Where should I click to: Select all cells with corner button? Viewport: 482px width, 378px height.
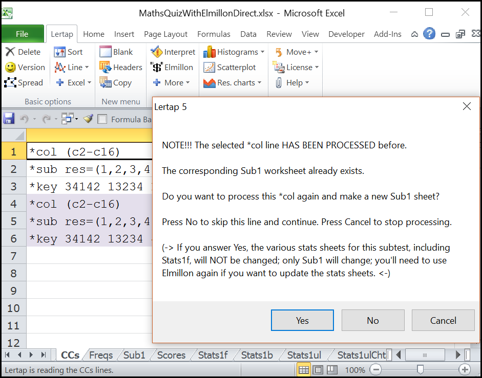click(14, 136)
